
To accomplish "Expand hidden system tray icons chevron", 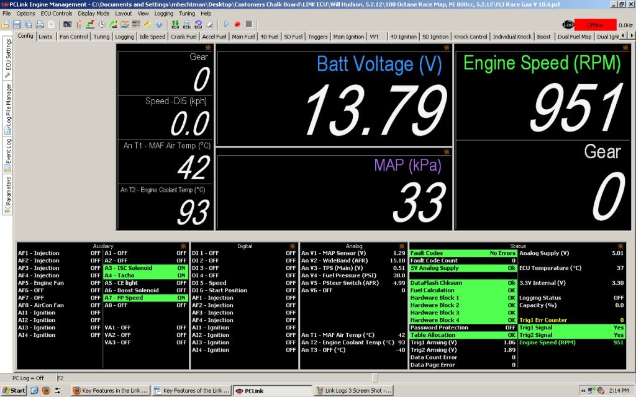I will (x=583, y=391).
